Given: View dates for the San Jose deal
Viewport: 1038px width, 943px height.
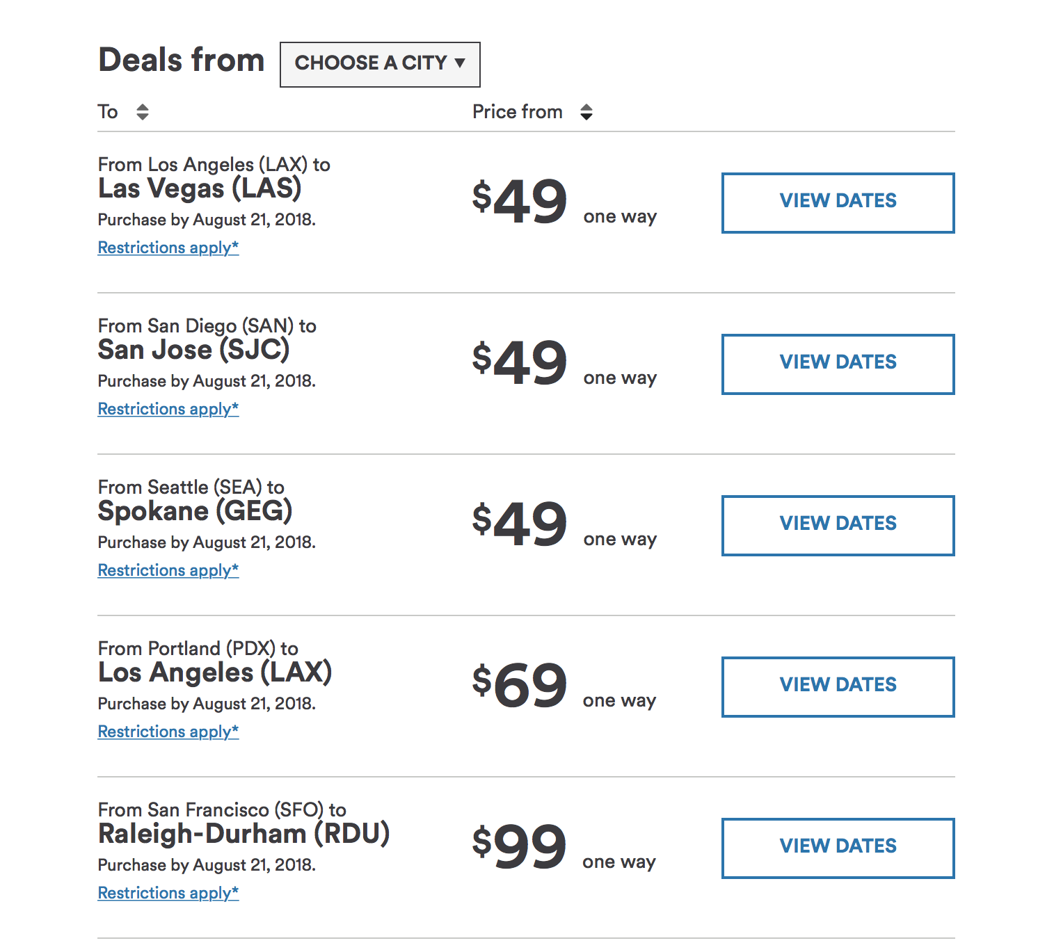Looking at the screenshot, I should 838,364.
